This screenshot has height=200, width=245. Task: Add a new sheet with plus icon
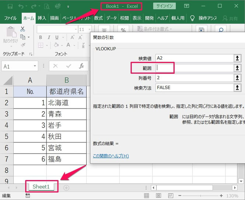(x=66, y=187)
